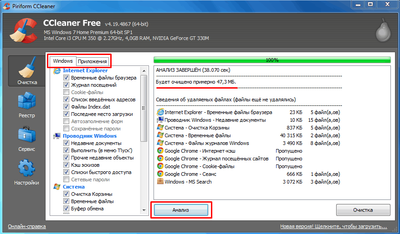Click box icon beside MS Search result
This screenshot has width=400, height=234.
pos(160,182)
